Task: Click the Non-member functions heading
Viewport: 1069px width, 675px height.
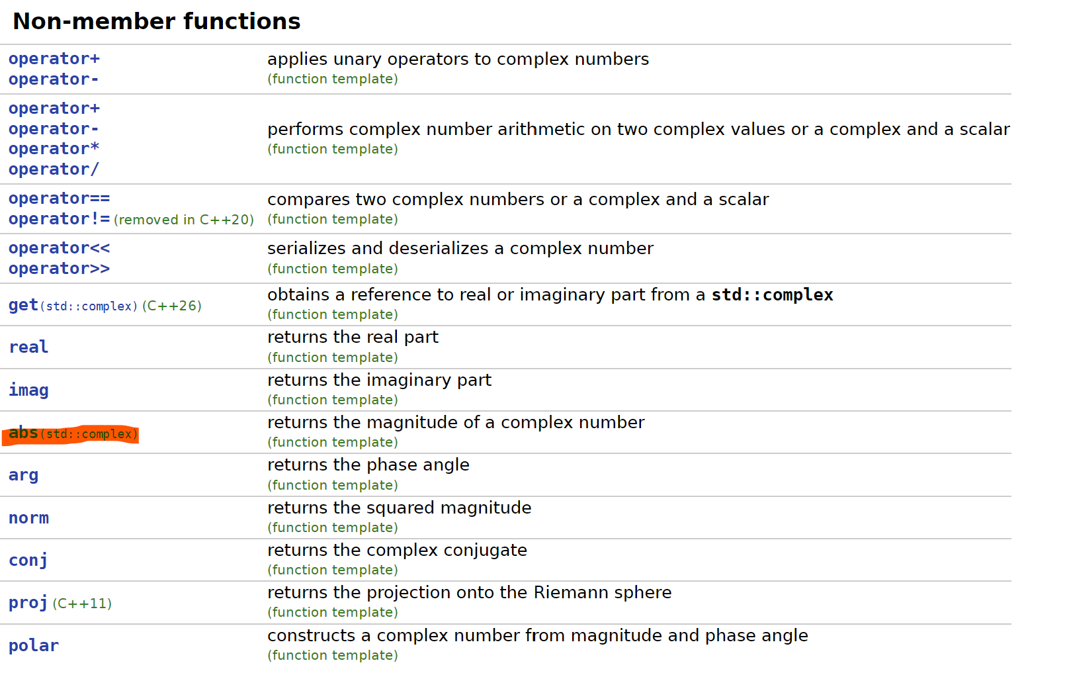Action: (x=157, y=21)
